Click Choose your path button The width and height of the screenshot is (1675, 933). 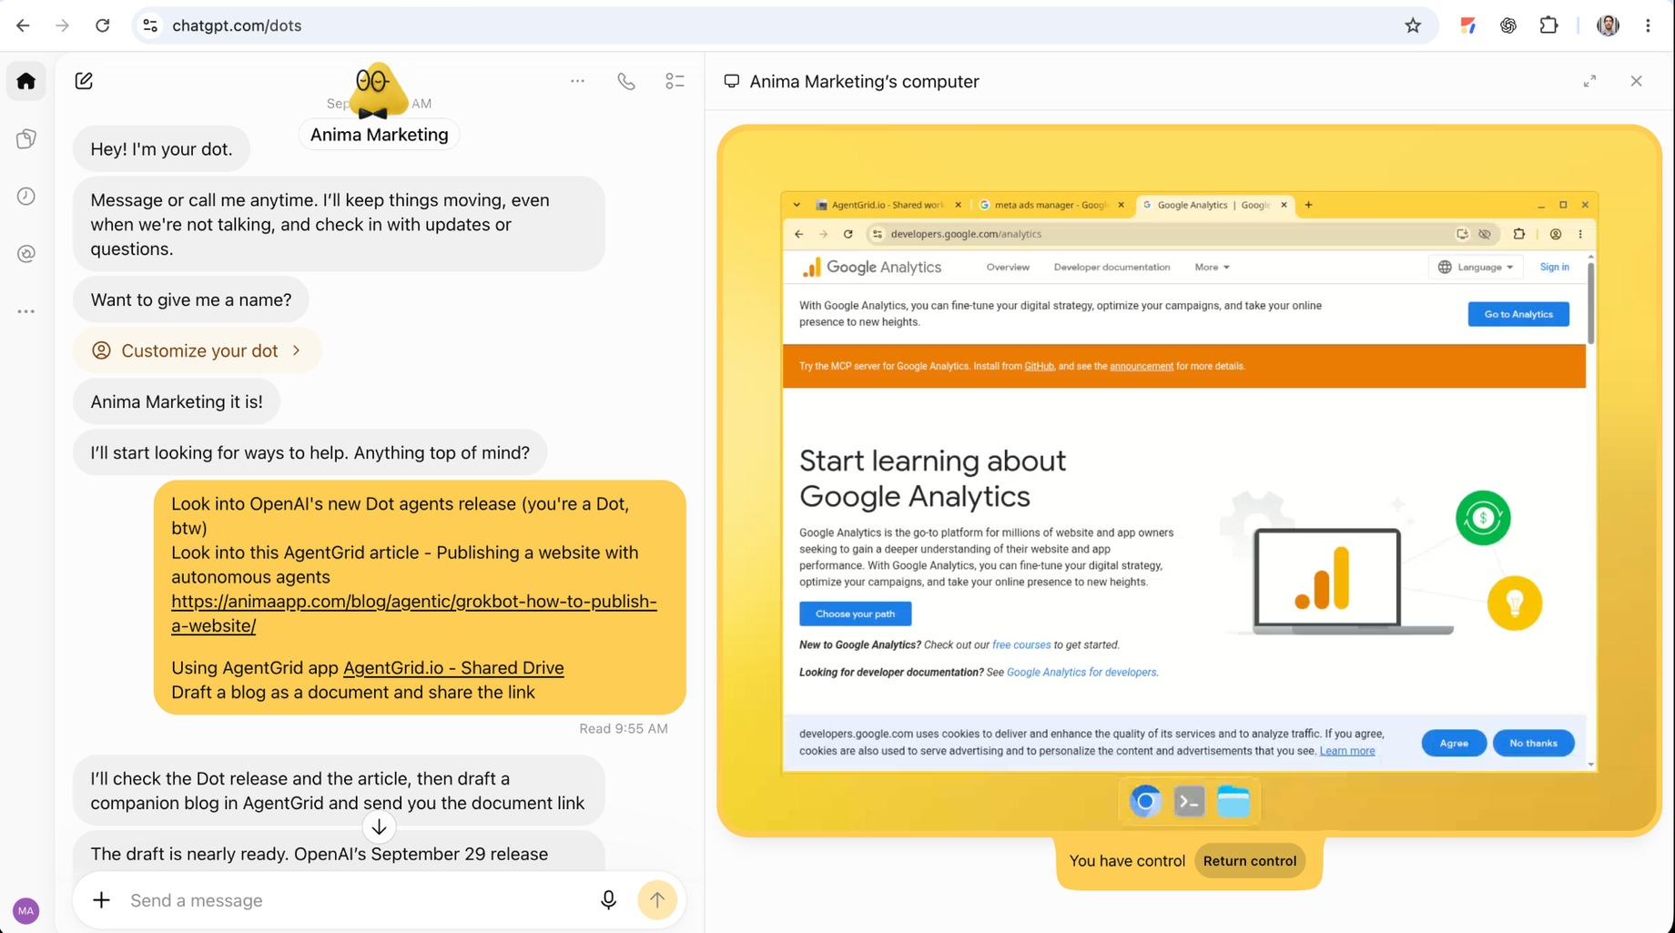[x=855, y=614]
